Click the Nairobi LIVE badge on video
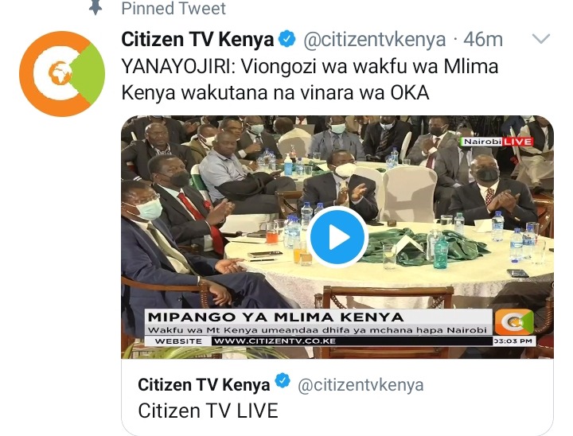 click(x=497, y=142)
